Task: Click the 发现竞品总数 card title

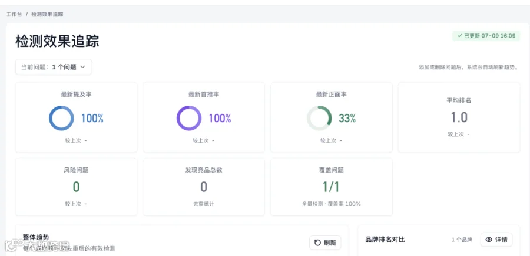Action: [204, 170]
